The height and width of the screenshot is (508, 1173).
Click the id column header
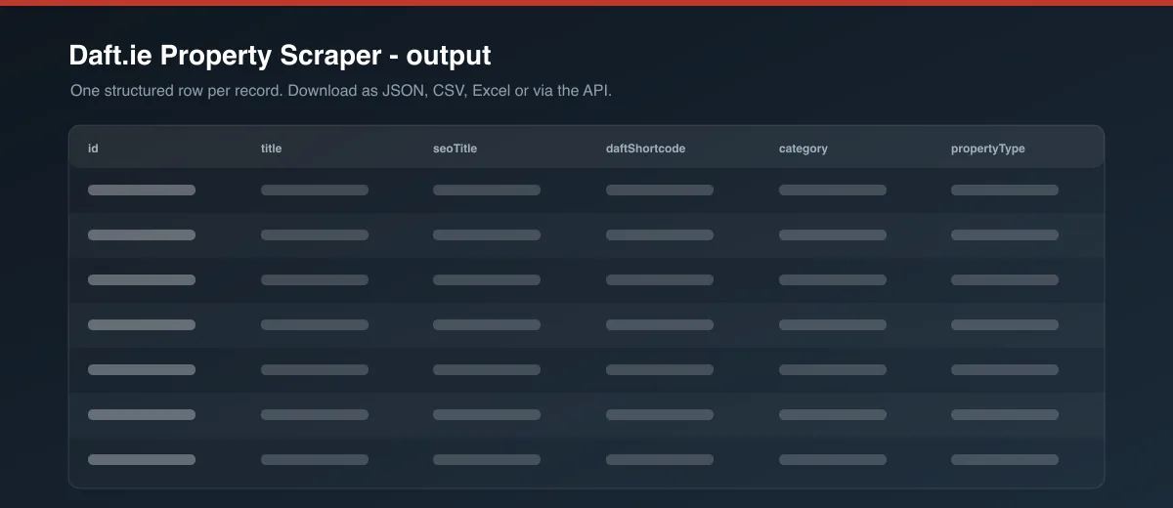coord(93,148)
